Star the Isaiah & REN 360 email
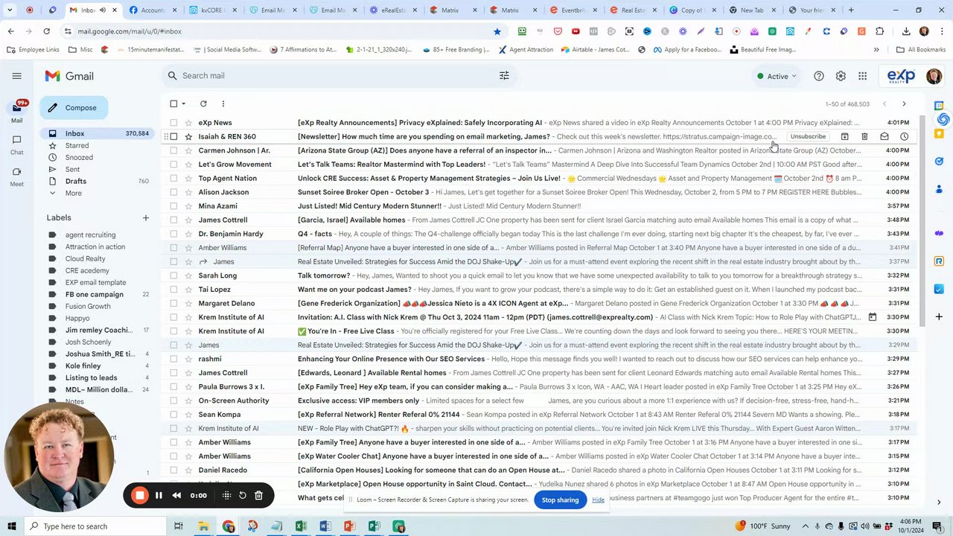953x536 pixels. pyautogui.click(x=188, y=137)
